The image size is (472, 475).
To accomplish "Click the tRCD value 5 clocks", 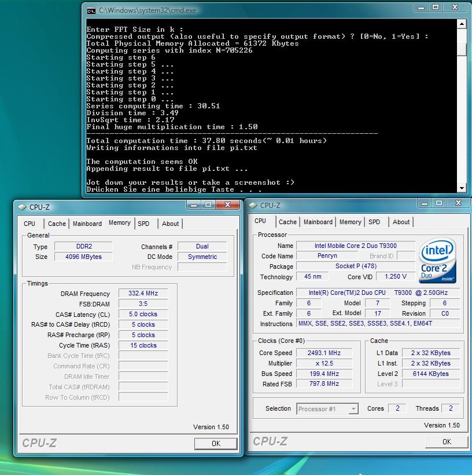I will [x=143, y=324].
